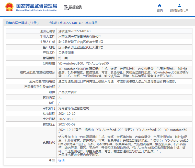Image resolution: width=195 pixels, height=168 pixels.
Task: Click 国家药品监督管理局 site title
Action: pos(37,6)
